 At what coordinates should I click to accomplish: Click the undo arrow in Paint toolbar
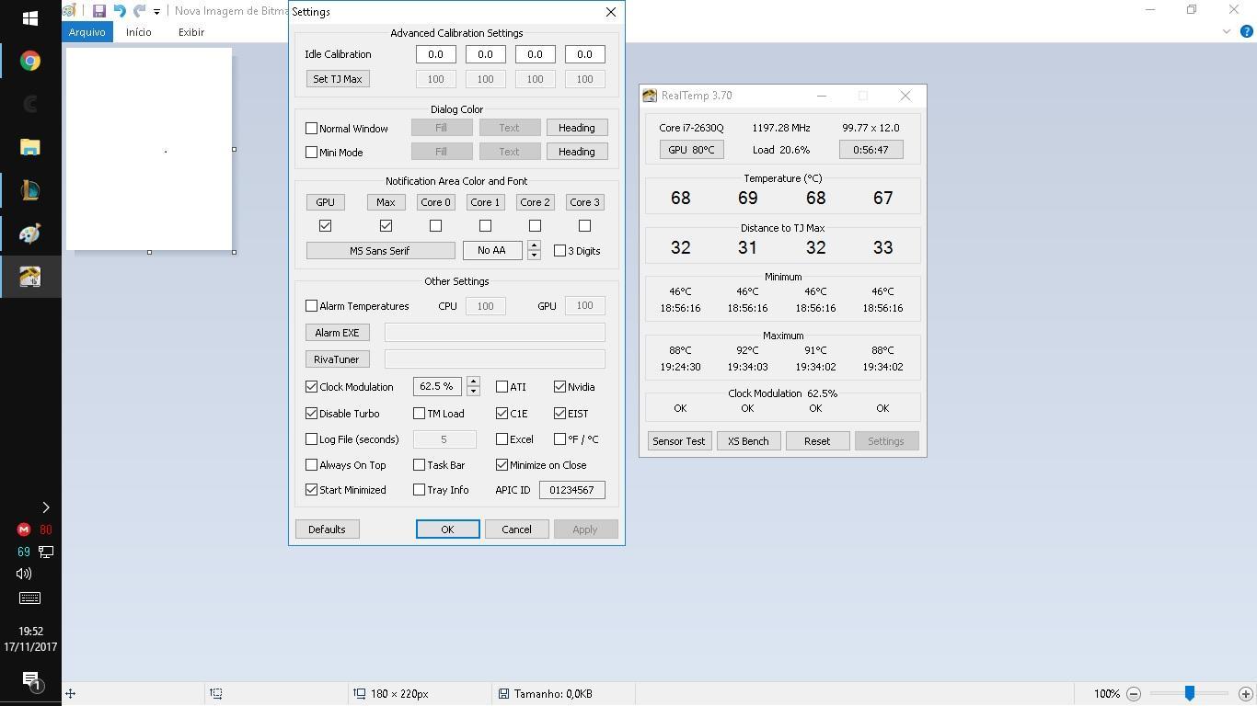pos(120,11)
